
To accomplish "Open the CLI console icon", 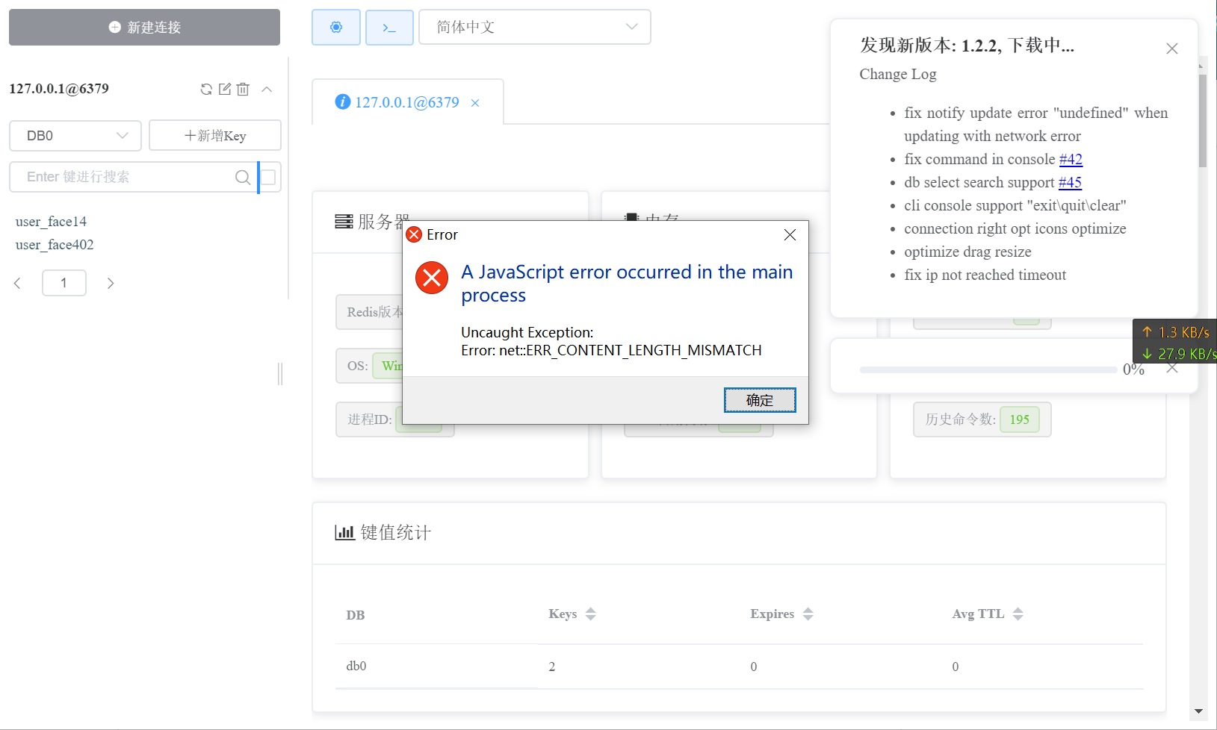I will (x=389, y=27).
